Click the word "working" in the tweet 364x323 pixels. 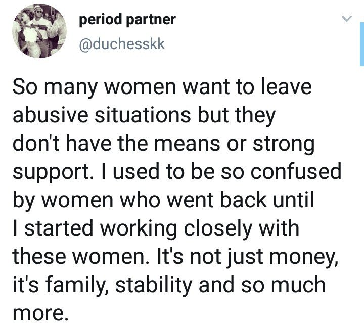pos(139,229)
